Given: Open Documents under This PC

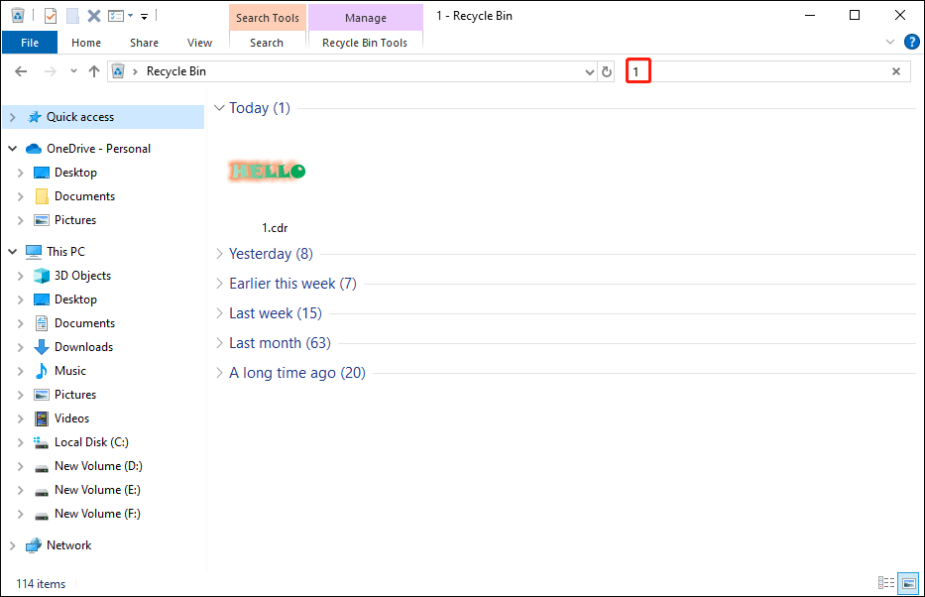Looking at the screenshot, I should click(84, 323).
